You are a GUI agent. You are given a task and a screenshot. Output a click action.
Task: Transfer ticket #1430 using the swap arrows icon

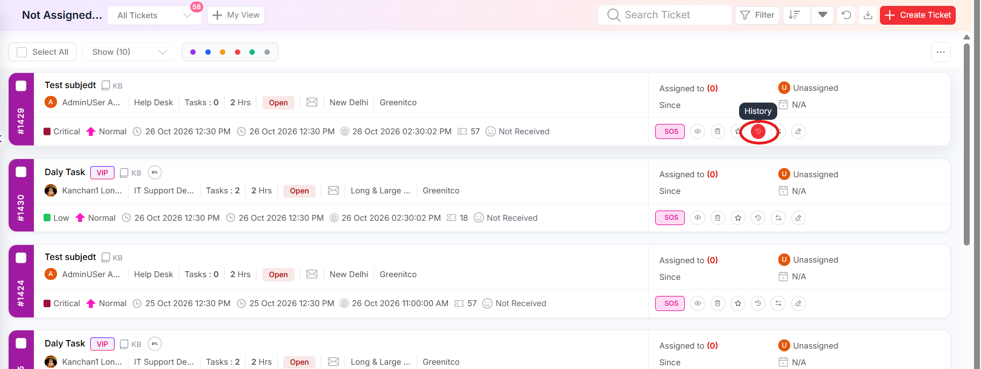pyautogui.click(x=778, y=218)
